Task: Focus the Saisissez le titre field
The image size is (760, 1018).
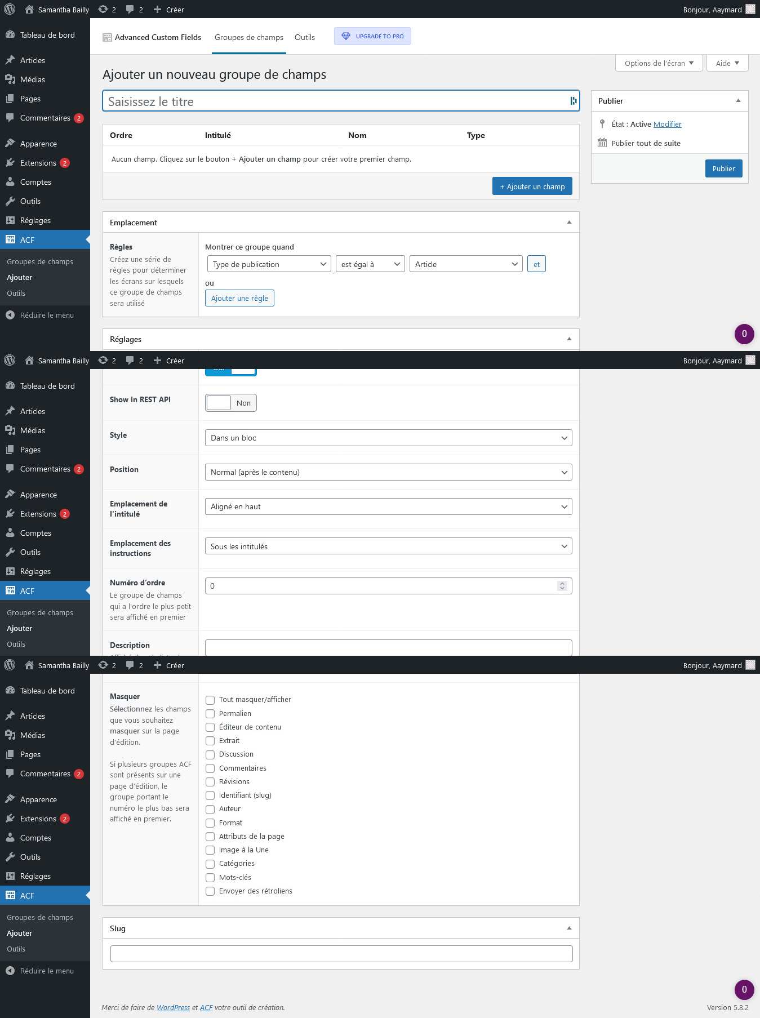Action: pos(341,101)
